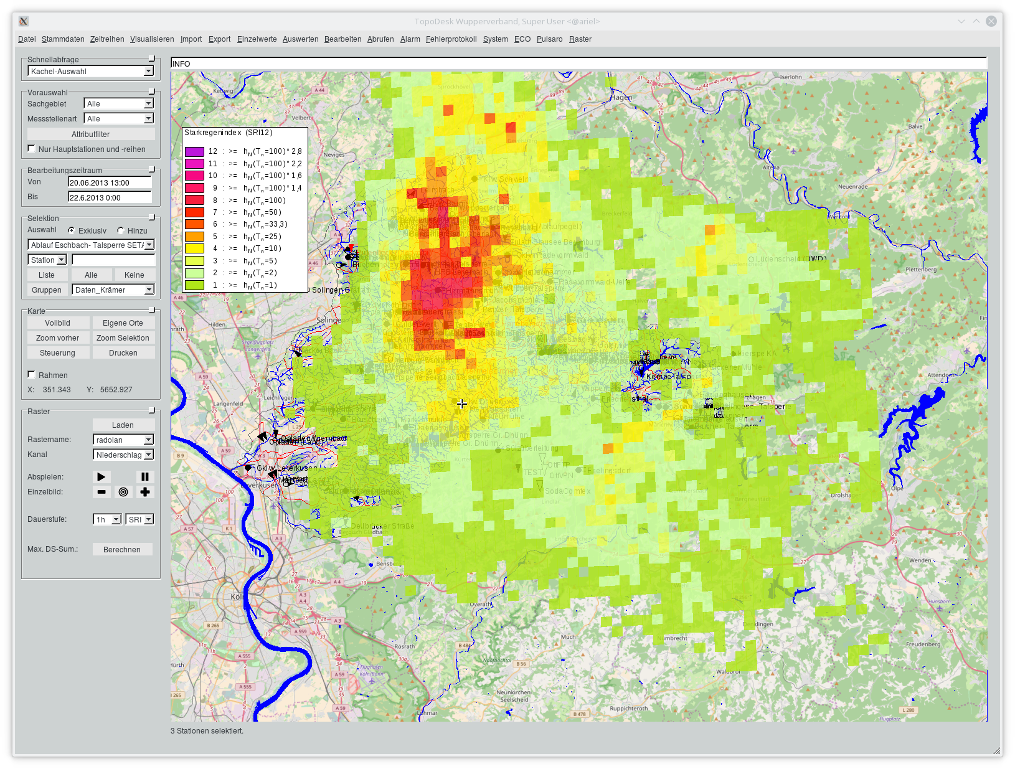This screenshot has height=769, width=1015.
Task: Step forward one frame with the plus icon
Action: coord(144,492)
